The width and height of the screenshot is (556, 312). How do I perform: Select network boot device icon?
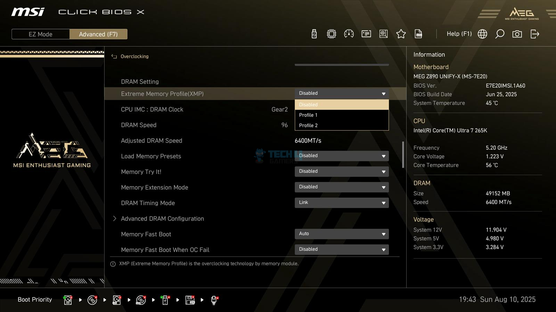point(214,300)
